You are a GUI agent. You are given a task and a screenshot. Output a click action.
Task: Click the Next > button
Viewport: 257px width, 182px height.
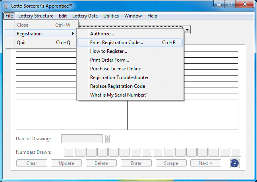(205, 163)
